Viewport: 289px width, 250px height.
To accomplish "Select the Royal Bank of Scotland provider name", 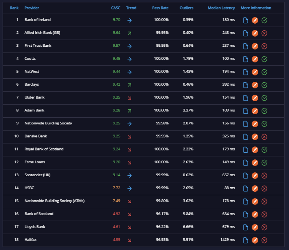I will [44, 149].
